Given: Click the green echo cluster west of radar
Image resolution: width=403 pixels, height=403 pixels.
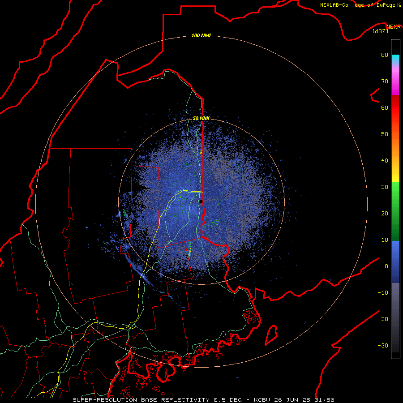Looking at the screenshot, I should click(125, 213).
